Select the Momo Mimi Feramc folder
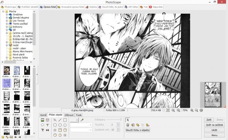228x140 pixels. tap(22, 51)
